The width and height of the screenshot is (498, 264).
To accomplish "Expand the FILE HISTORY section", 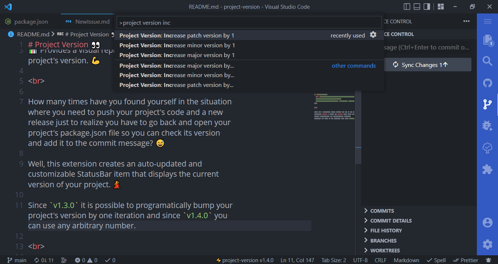I will pos(419,231).
